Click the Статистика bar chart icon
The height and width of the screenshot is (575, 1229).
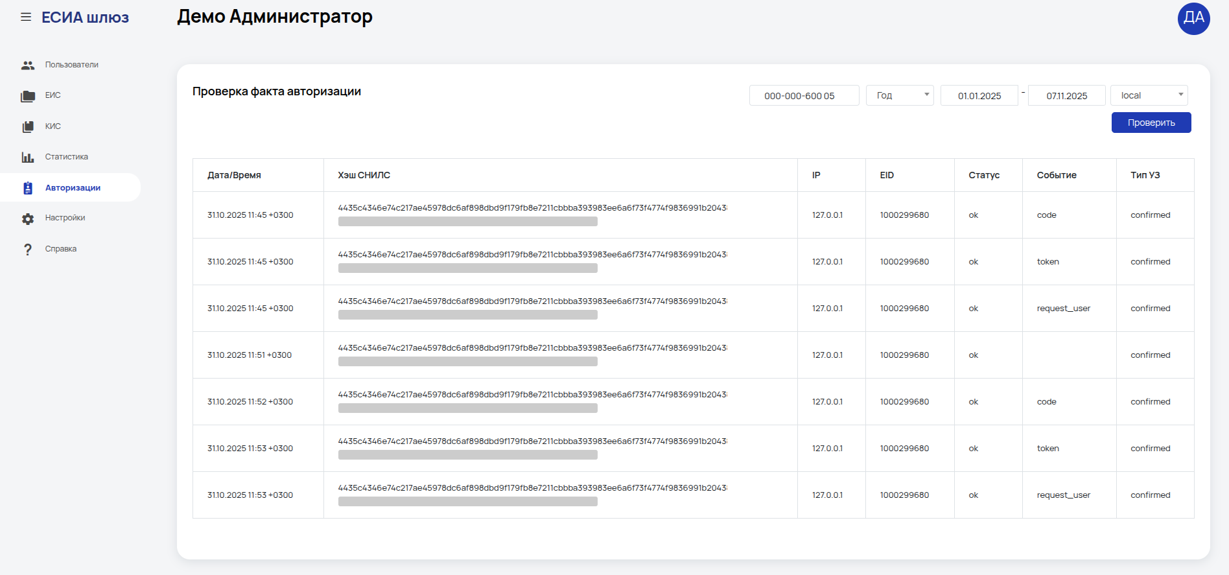point(28,157)
